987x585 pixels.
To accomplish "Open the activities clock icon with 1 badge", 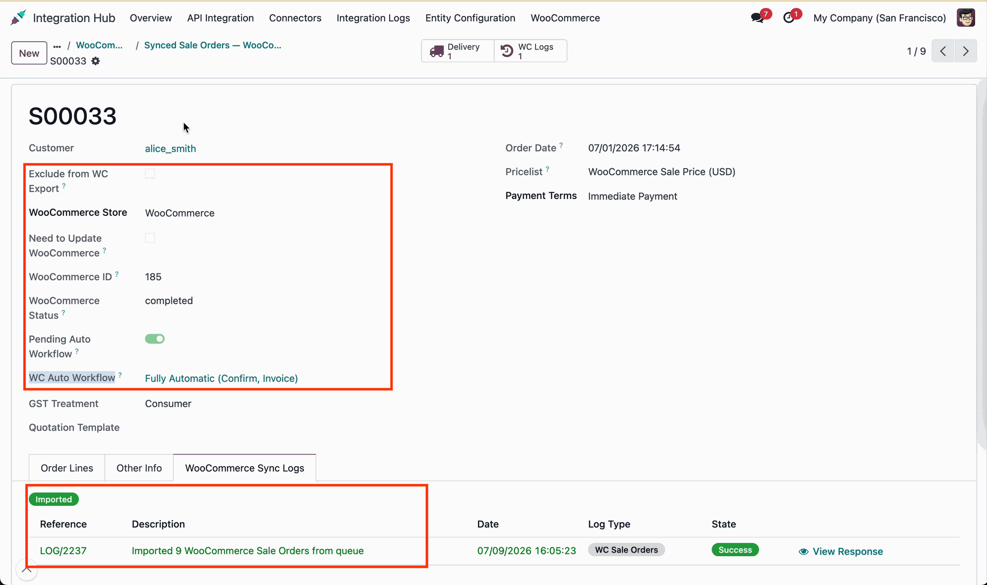I will [x=789, y=18].
